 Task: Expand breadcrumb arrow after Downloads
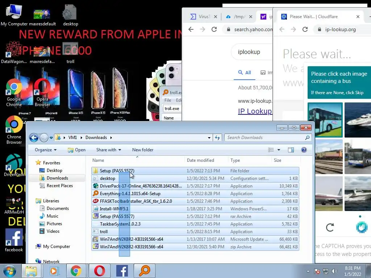click(111, 138)
